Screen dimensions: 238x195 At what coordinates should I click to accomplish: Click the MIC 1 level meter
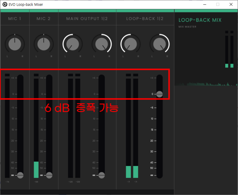pos(7,125)
